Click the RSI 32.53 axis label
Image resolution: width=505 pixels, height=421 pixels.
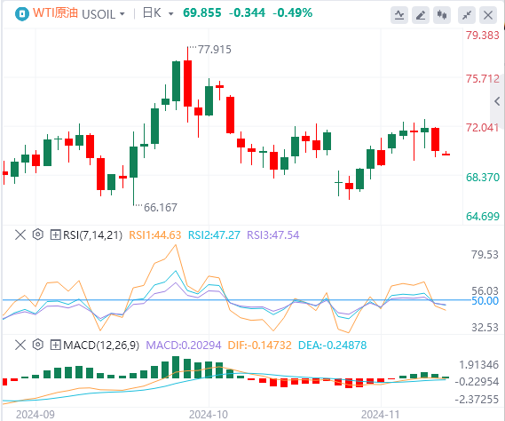tap(485, 328)
